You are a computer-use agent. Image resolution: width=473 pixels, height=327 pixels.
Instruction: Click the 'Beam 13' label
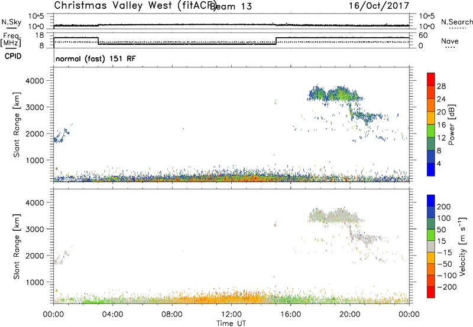coord(231,6)
